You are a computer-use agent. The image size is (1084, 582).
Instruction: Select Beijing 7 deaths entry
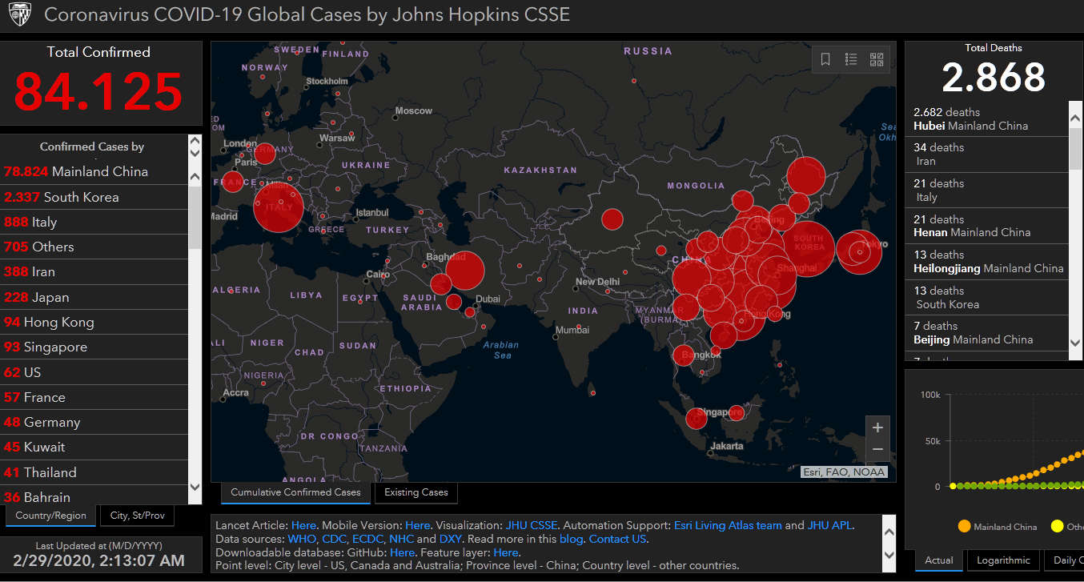coord(986,333)
